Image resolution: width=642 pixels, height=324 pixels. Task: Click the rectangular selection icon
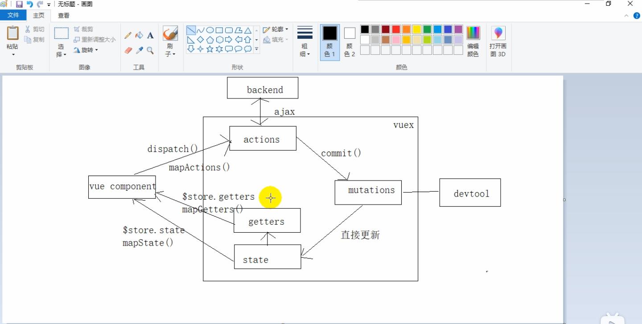click(61, 33)
